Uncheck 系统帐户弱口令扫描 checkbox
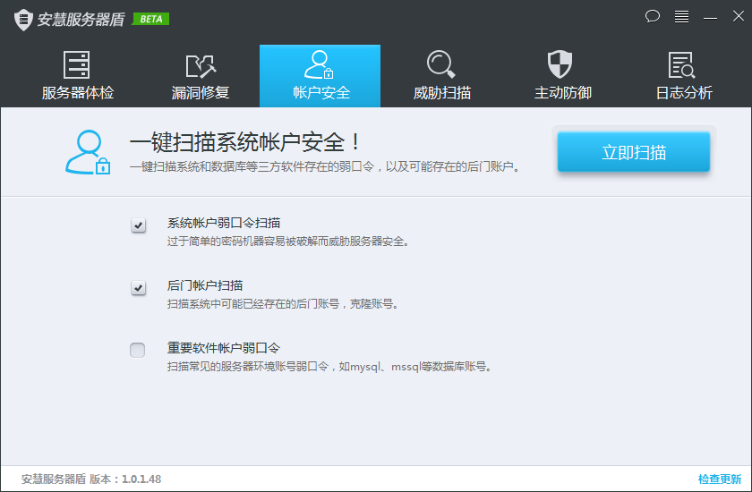Screen dimensions: 752x492 138,225
